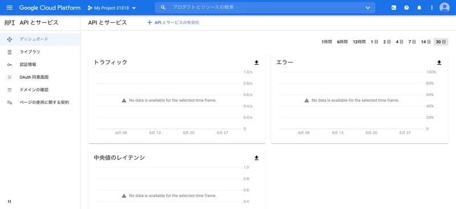Viewport: 456px width, 209px height.
Task: Download the トラフィック chart data
Action: [x=256, y=62]
